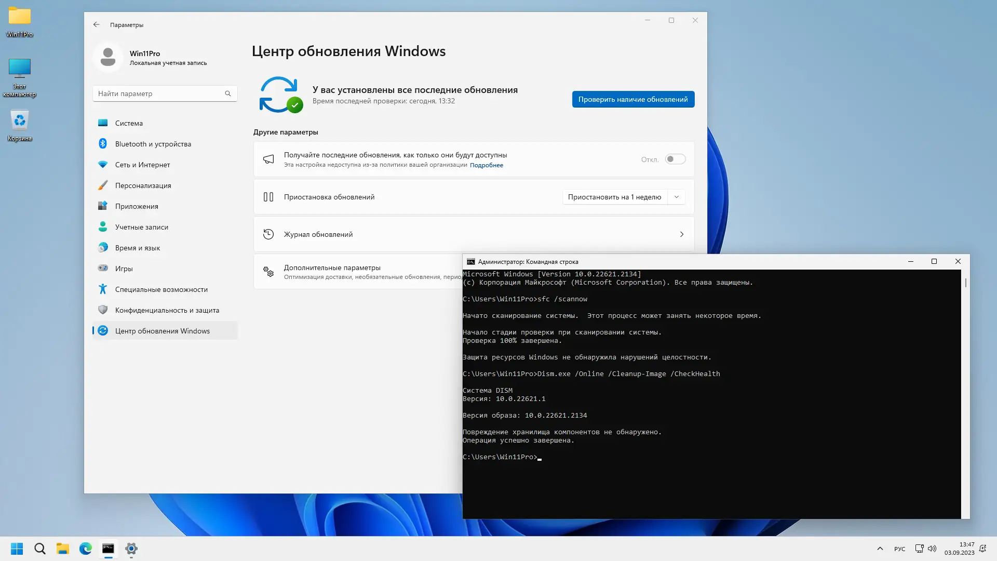Open Специальные возможности section

click(161, 289)
